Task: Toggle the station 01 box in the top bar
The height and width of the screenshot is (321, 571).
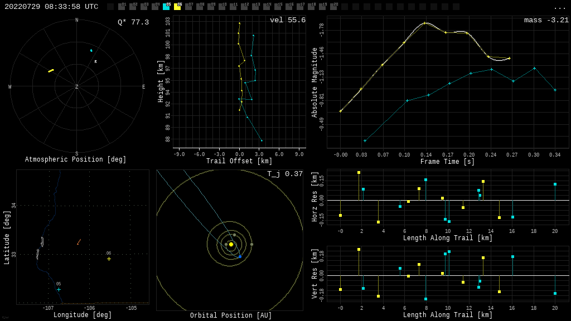Action: tap(122, 7)
